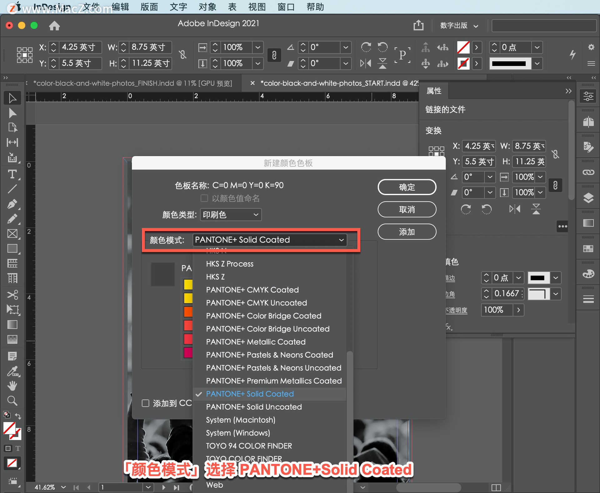Open the 颜色模式 dropdown

point(270,240)
